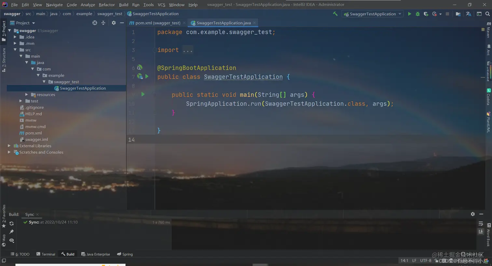Expand the test folder
This screenshot has height=266, width=492.
point(21,101)
